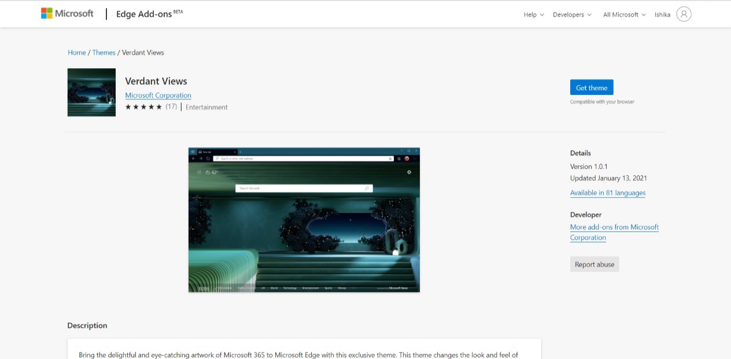
Task: Click the Verdant Views title heading
Action: (156, 81)
